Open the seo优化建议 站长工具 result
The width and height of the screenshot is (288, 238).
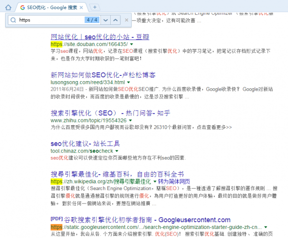coord(85,143)
